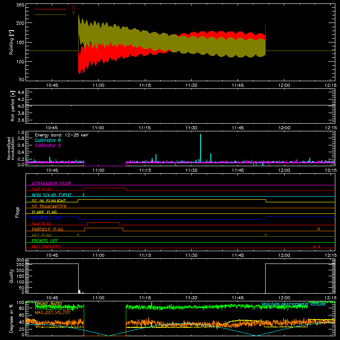The height and width of the screenshot is (340, 340).
Task: Click the '4.4' tick on the Roll period axis
Action: coord(21,92)
